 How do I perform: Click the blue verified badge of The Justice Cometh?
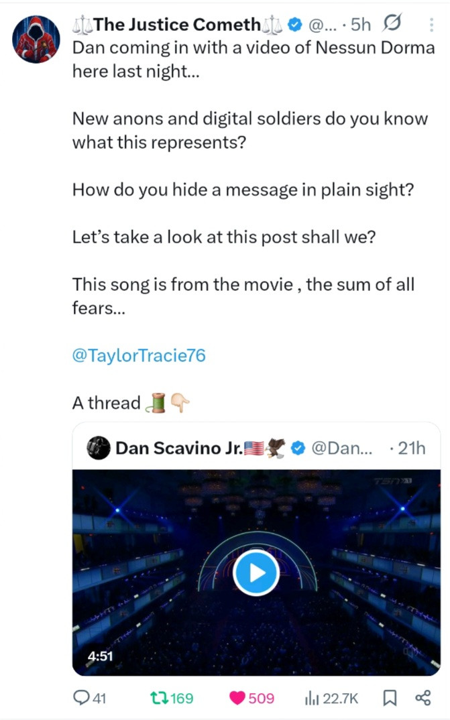point(294,25)
